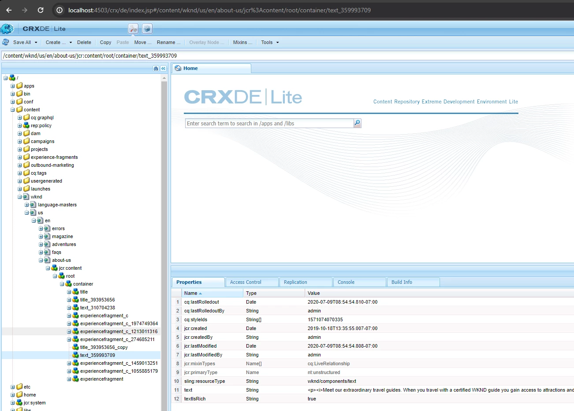The image size is (574, 411).
Task: Click the cq:graphql folder icon
Action: 26,117
